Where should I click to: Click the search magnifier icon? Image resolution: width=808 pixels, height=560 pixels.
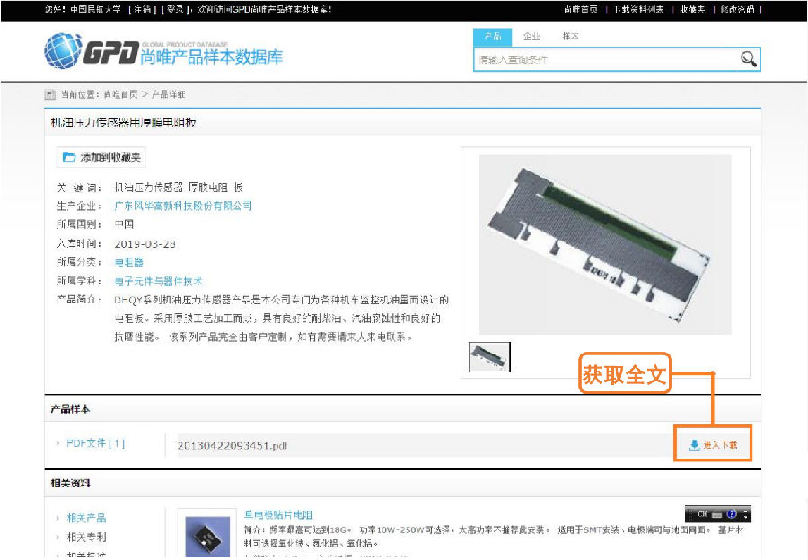(x=748, y=59)
